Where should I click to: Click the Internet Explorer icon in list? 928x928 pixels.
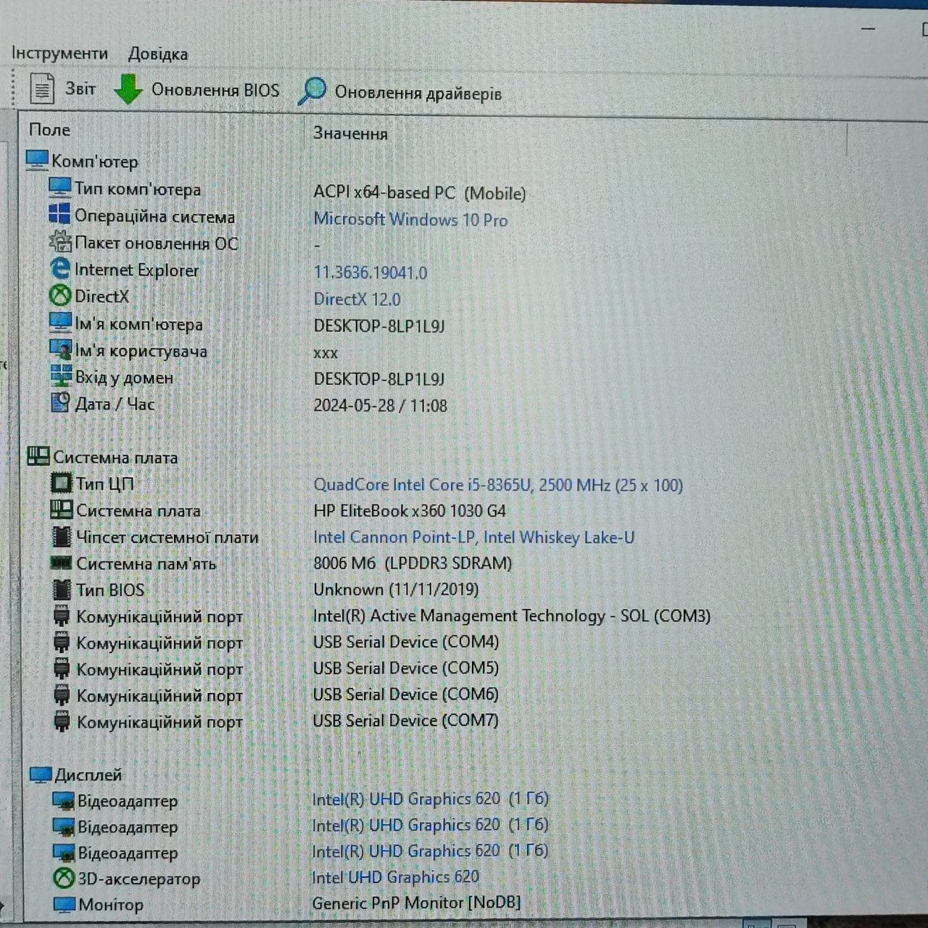[60, 269]
